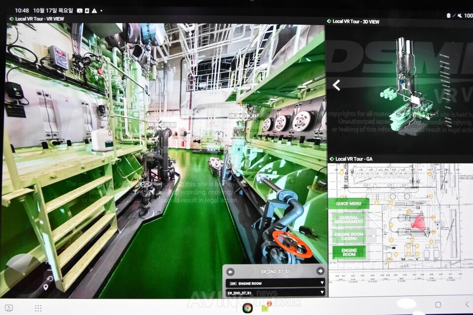Go to the previous scene with left arrow

point(230,272)
